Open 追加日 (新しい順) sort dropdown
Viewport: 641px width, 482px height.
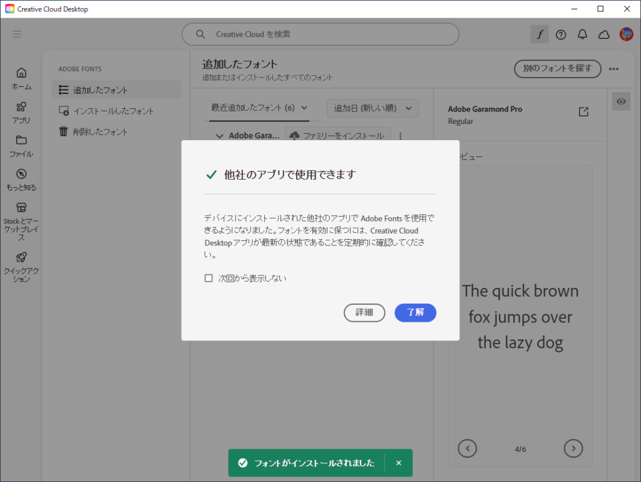372,108
